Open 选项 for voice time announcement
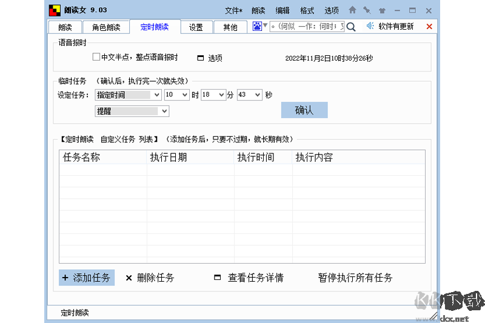Screen dimensions: 485x323 pyautogui.click(x=210, y=58)
